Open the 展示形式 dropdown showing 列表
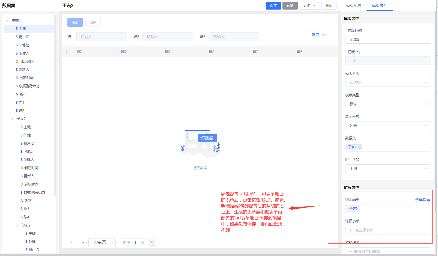The width and height of the screenshot is (438, 256). click(388, 126)
